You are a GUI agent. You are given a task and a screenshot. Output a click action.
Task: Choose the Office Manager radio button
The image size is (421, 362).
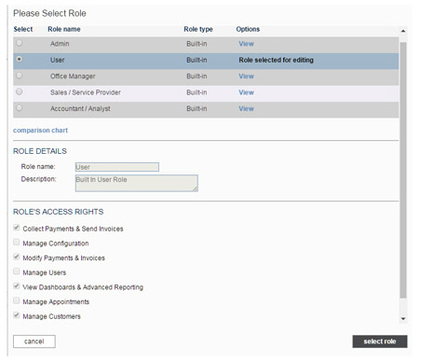click(20, 76)
